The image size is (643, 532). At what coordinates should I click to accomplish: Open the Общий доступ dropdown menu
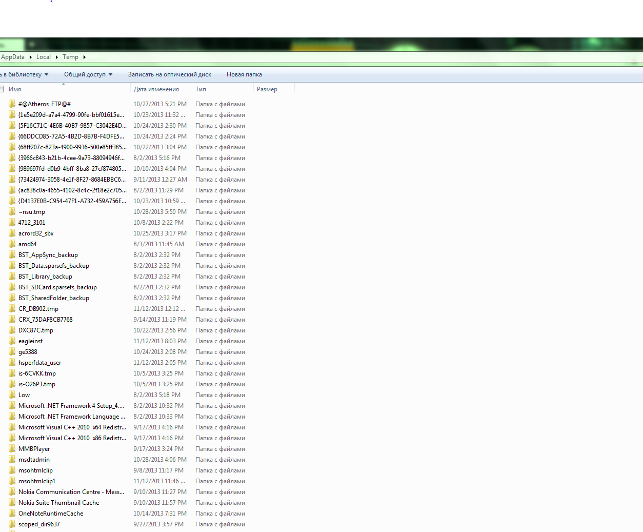pyautogui.click(x=88, y=74)
